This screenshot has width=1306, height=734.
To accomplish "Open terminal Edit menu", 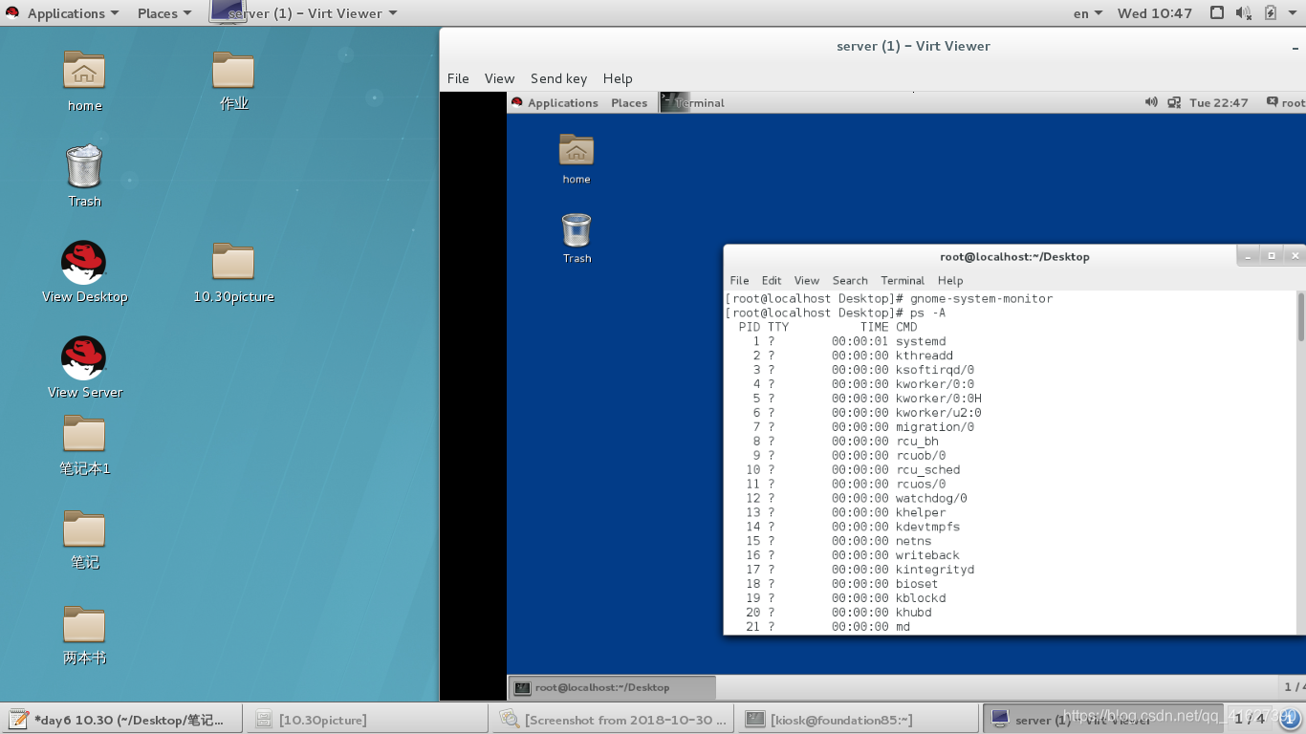I will 772,280.
